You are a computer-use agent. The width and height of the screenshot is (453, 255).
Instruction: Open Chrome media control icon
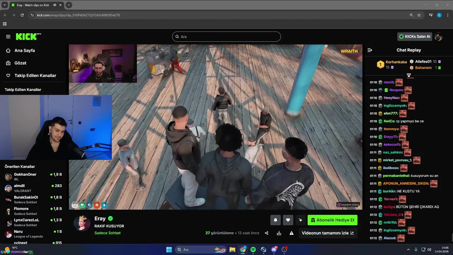tap(431, 15)
